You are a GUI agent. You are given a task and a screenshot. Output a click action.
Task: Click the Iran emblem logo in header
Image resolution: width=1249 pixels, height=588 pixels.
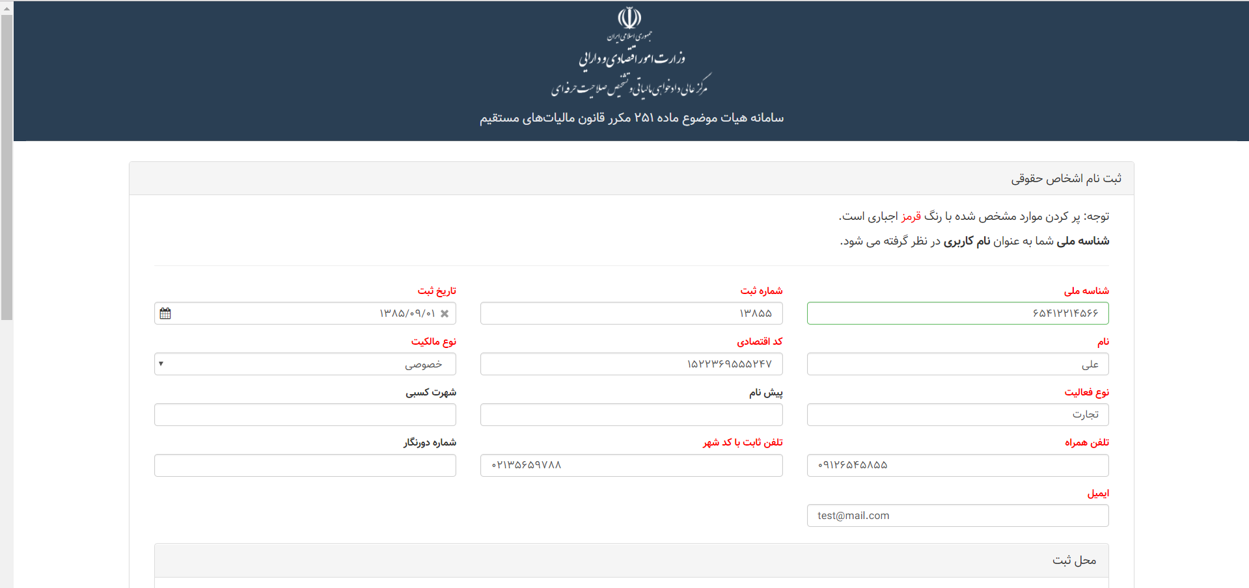[629, 18]
